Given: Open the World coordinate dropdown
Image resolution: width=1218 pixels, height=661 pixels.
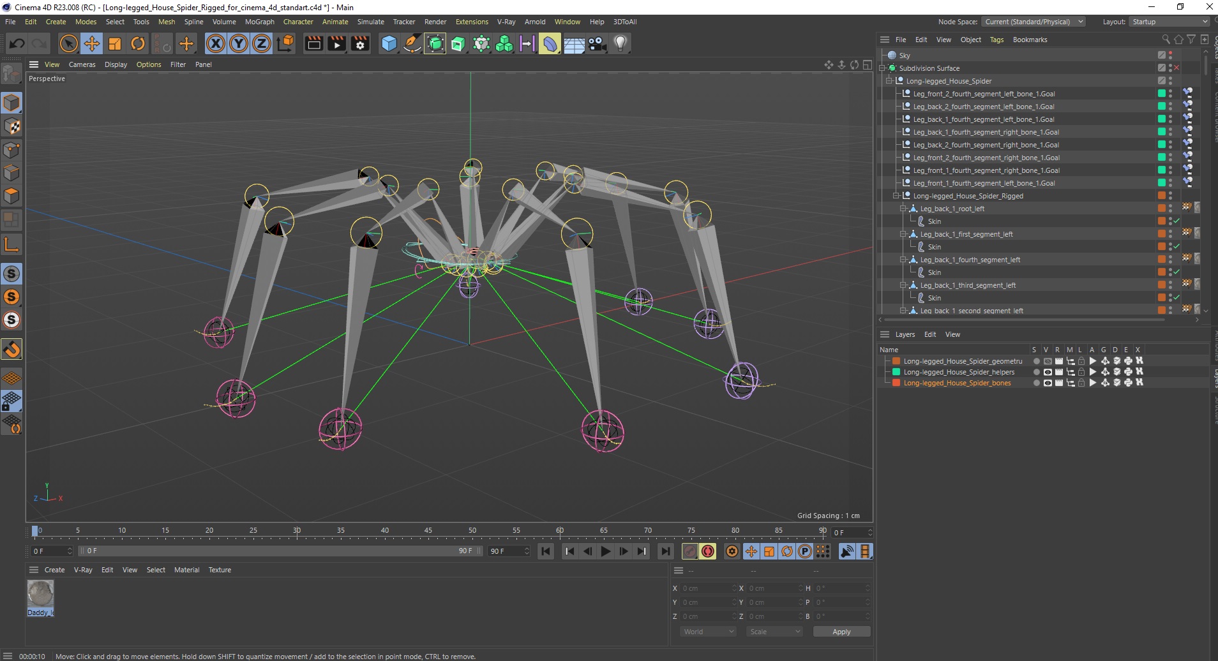Looking at the screenshot, I should coord(708,632).
